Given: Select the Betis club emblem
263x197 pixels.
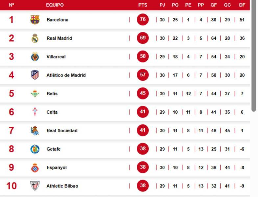Looking at the screenshot, I should tap(34, 93).
